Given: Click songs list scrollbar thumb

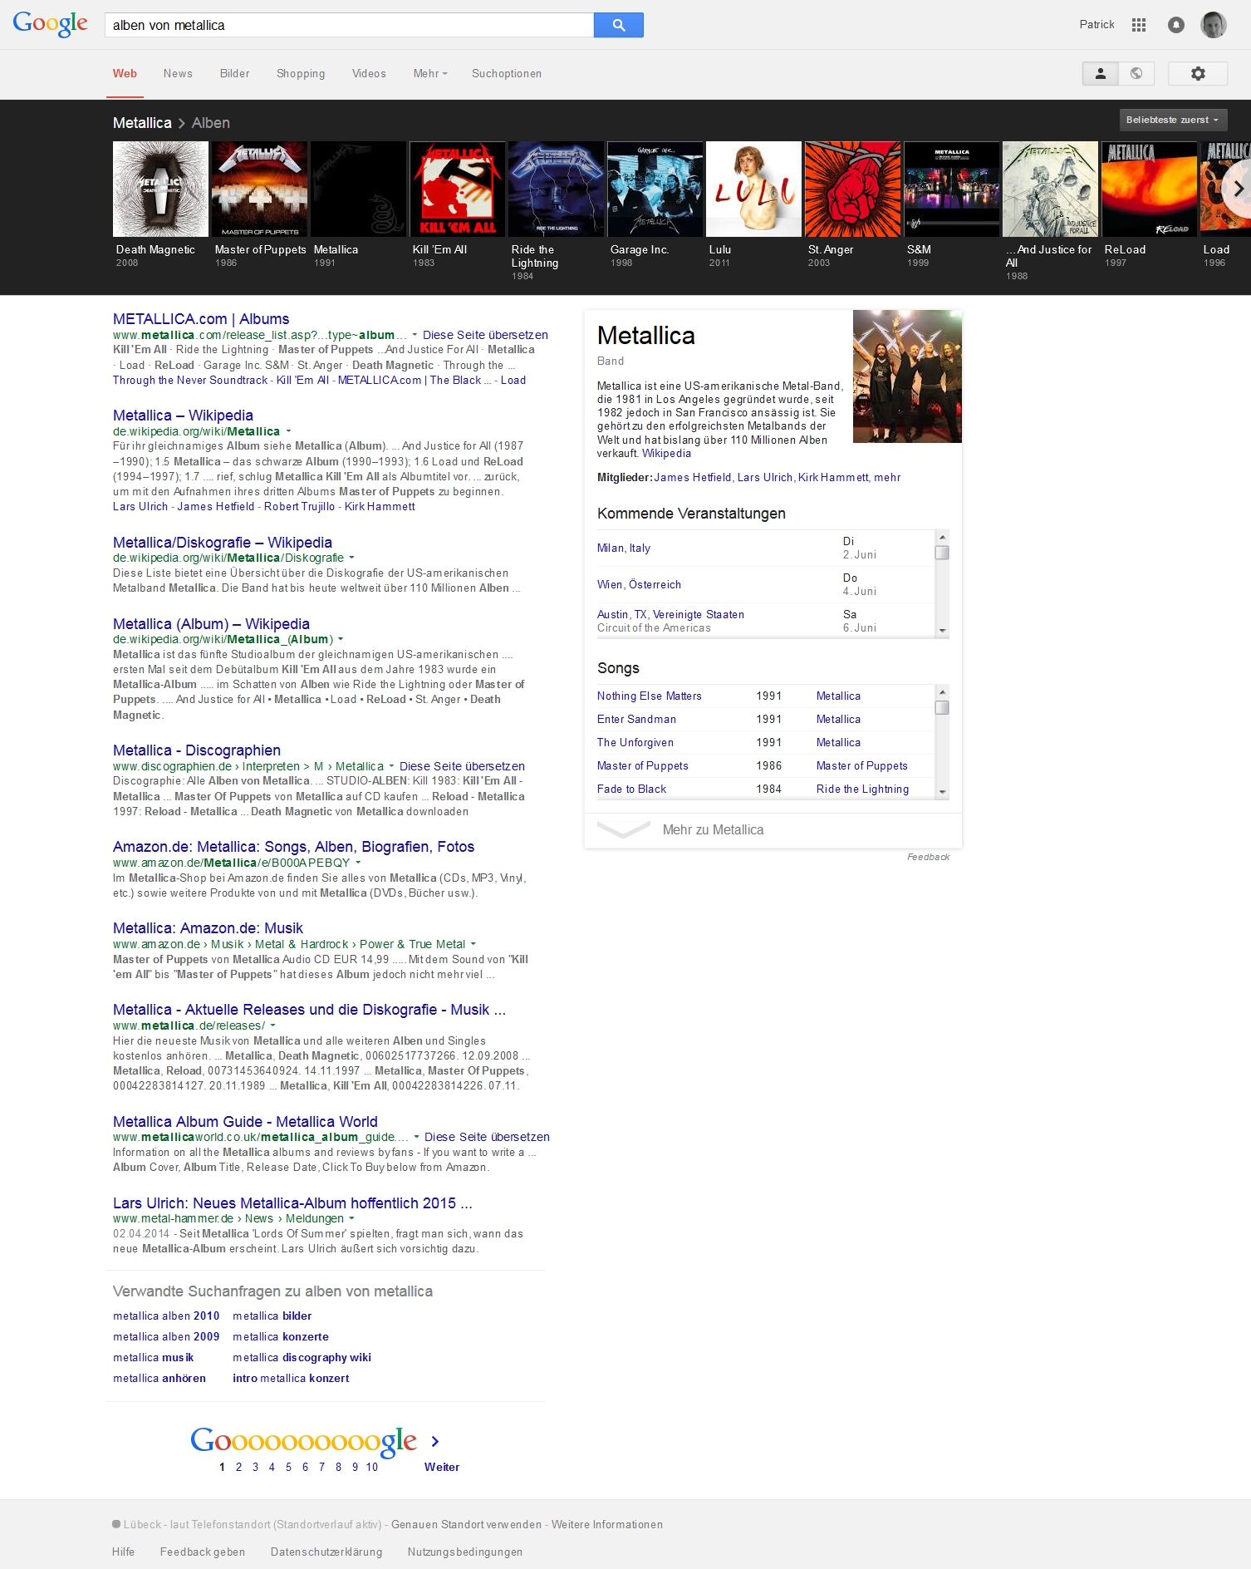Looking at the screenshot, I should (x=942, y=708).
